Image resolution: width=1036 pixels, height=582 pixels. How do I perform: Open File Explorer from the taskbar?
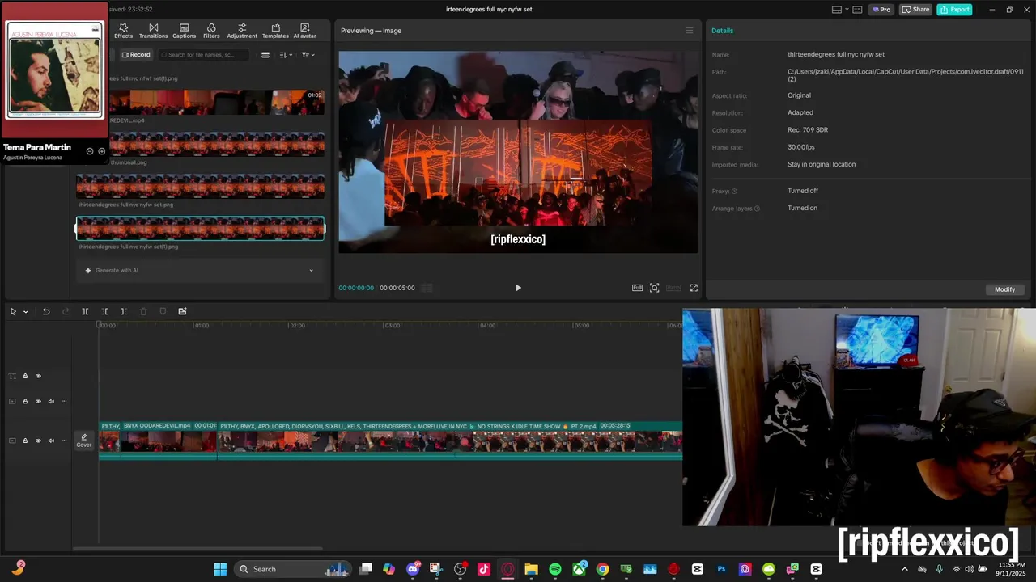531,569
